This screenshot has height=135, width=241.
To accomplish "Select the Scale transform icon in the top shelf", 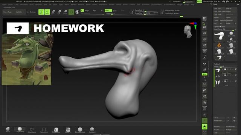I will tap(59, 12).
